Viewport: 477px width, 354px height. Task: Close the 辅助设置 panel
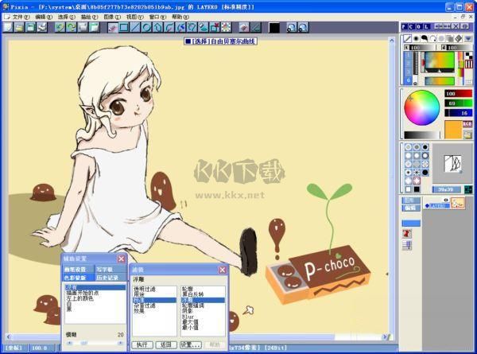121,259
